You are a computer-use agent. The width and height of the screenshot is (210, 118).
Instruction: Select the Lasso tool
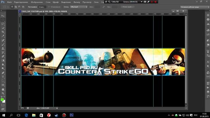point(3,24)
